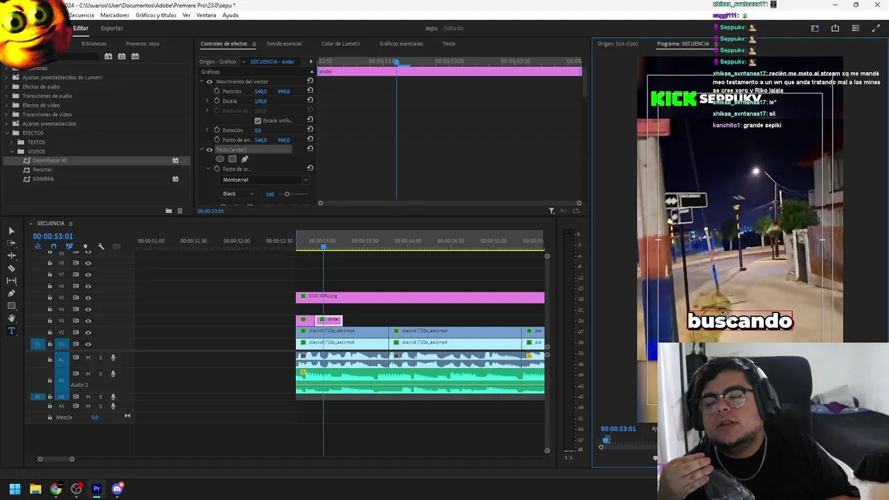
Task: Click the KICK SEPU.png clip on V5
Action: 420,297
